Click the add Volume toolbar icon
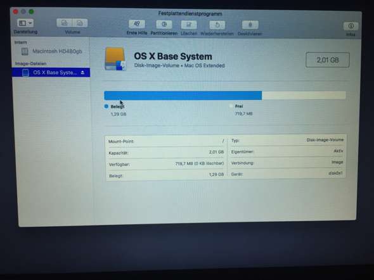 pyautogui.click(x=65, y=23)
